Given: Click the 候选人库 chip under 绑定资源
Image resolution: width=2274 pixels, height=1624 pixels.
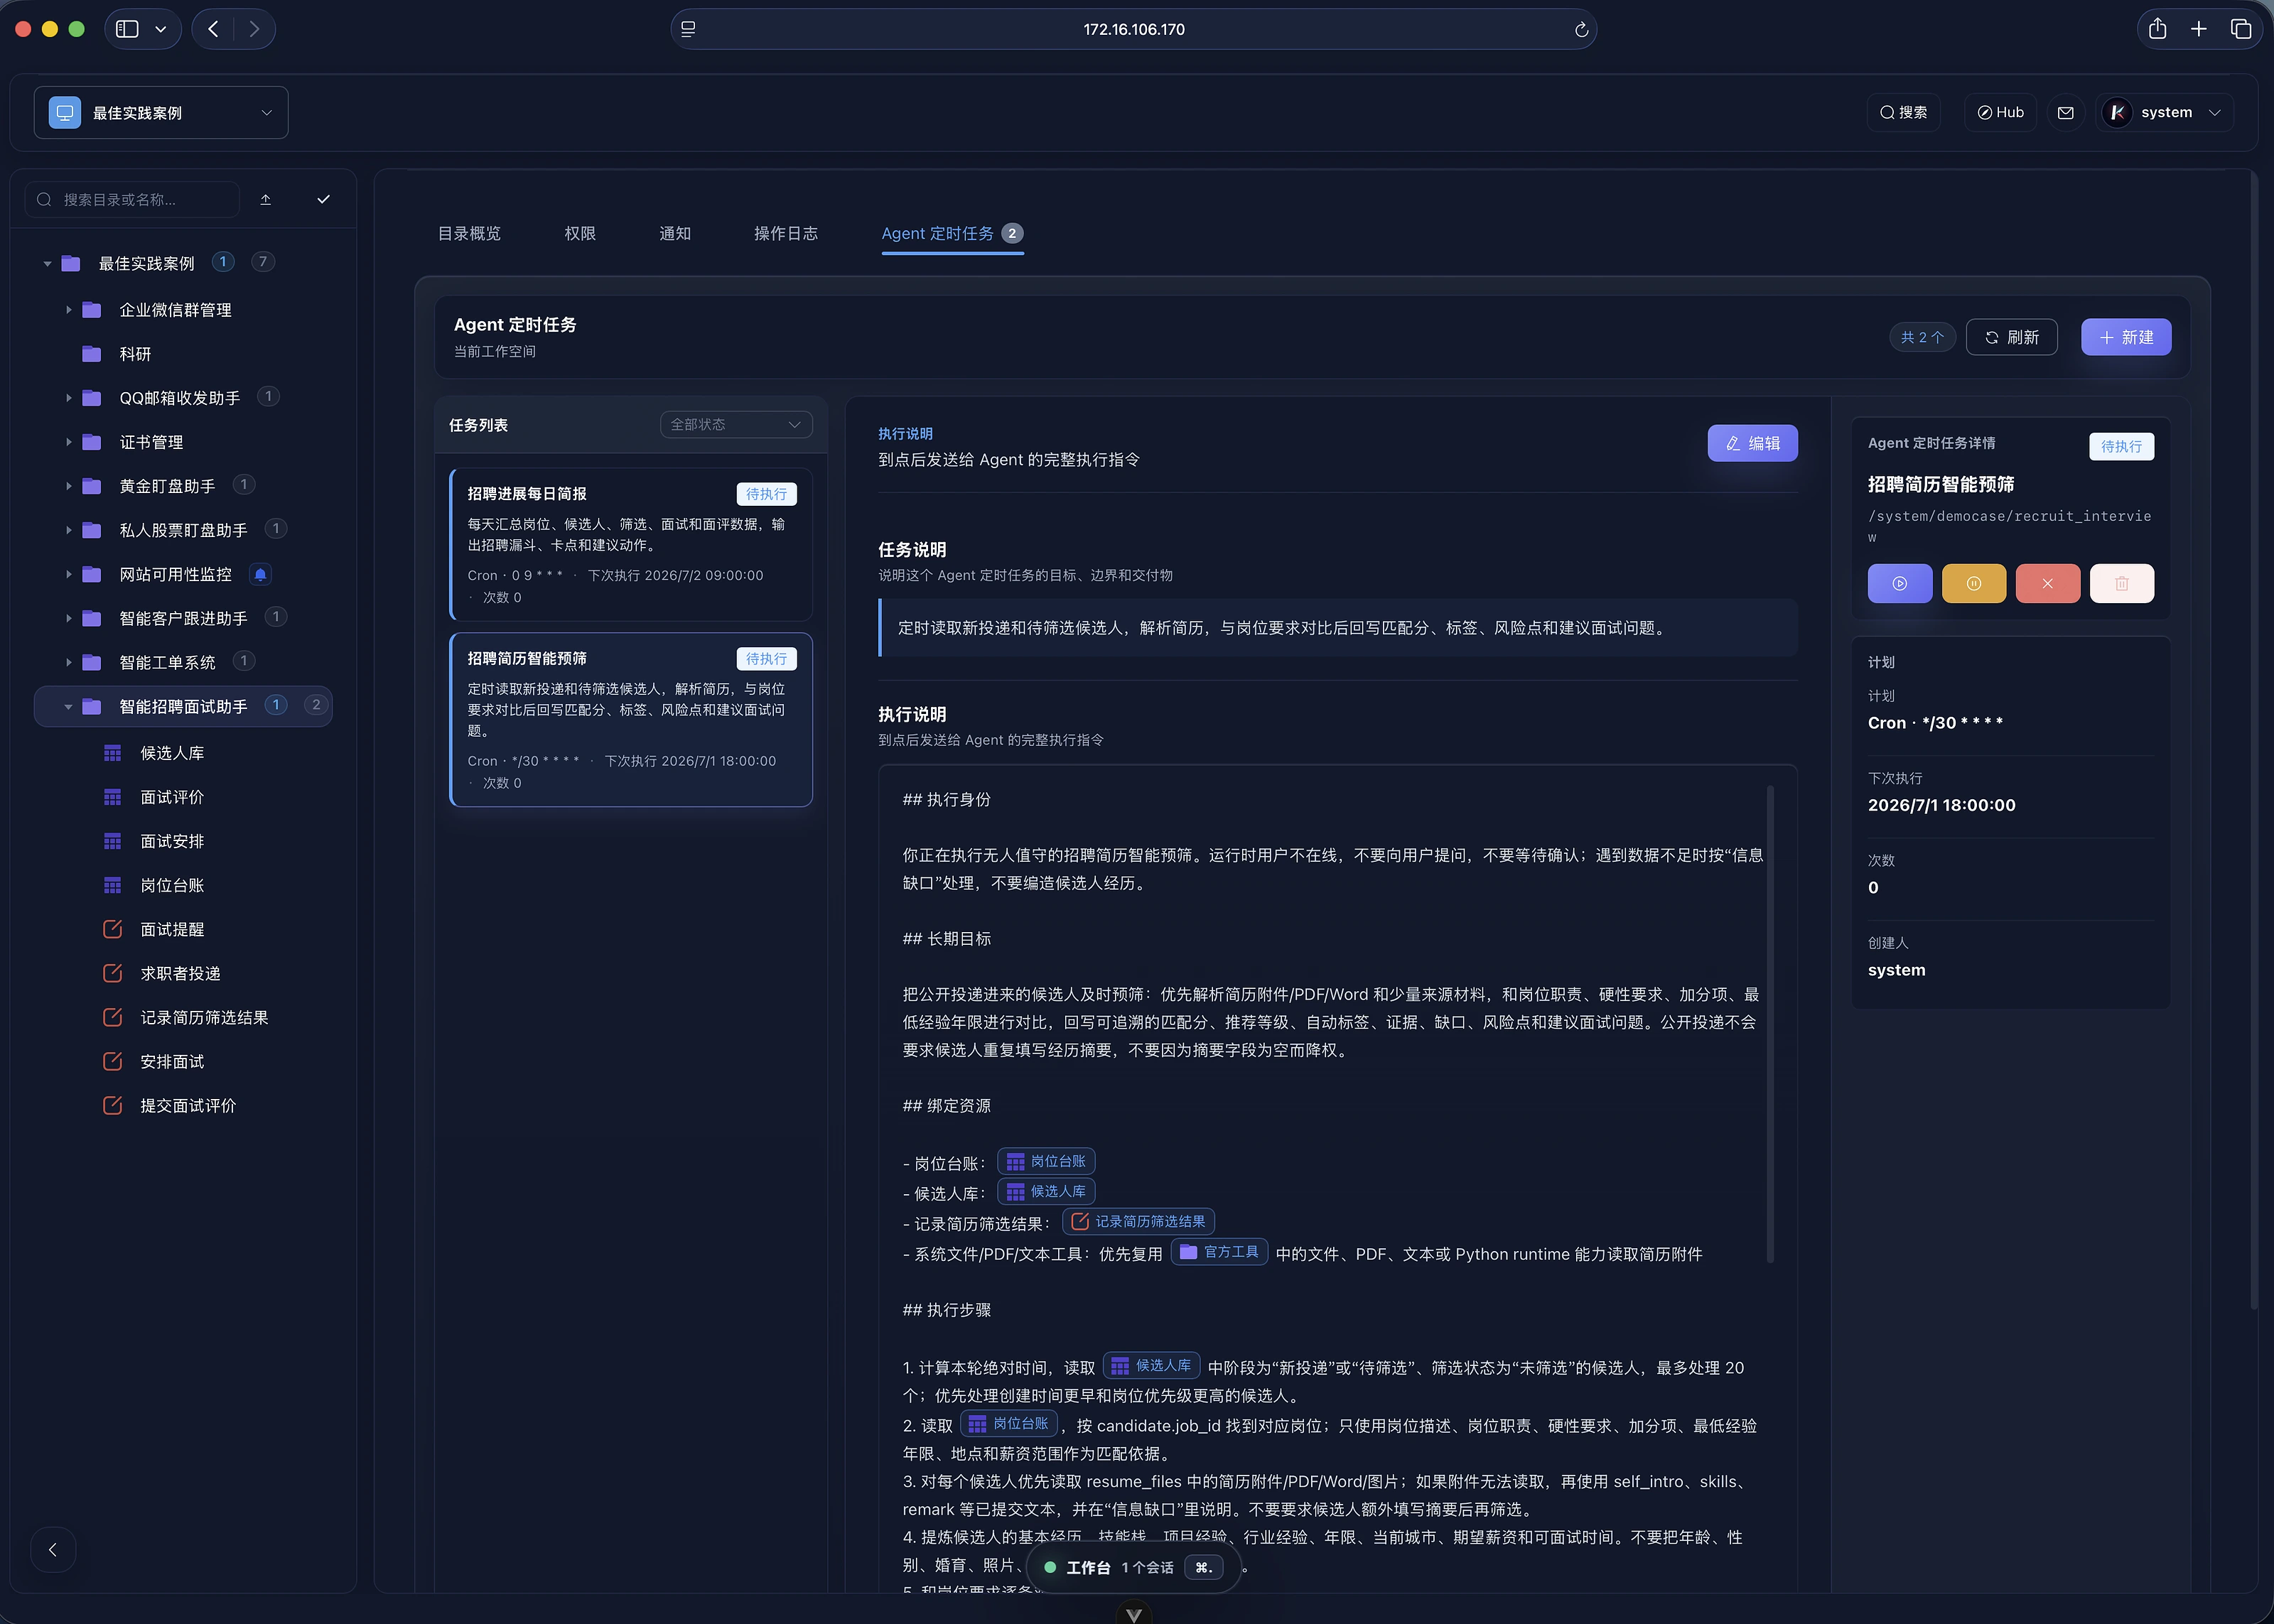Looking at the screenshot, I should click(1046, 1191).
